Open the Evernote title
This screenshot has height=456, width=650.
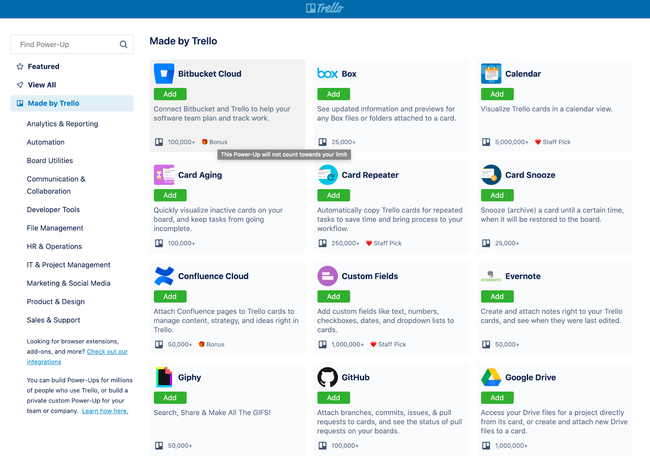tap(523, 276)
